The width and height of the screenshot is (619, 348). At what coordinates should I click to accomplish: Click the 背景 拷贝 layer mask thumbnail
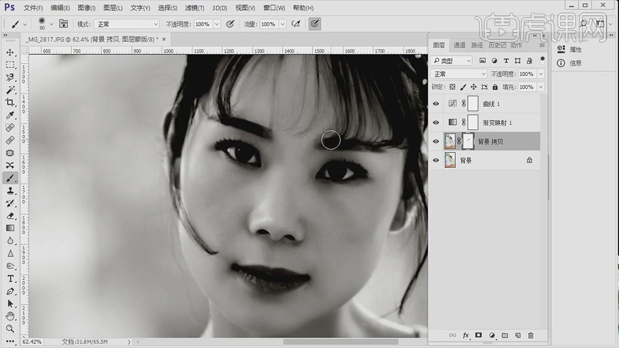tap(468, 142)
